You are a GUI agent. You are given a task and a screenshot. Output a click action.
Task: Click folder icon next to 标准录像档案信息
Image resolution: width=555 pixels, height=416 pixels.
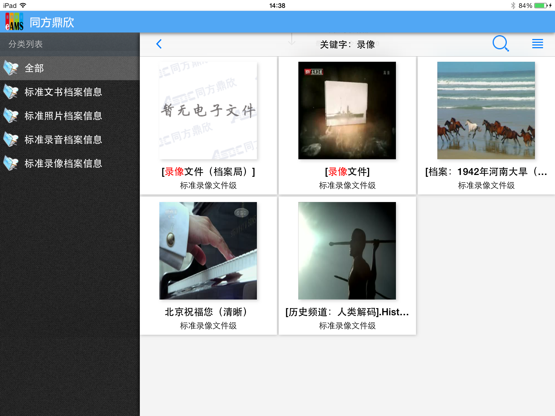pos(11,164)
